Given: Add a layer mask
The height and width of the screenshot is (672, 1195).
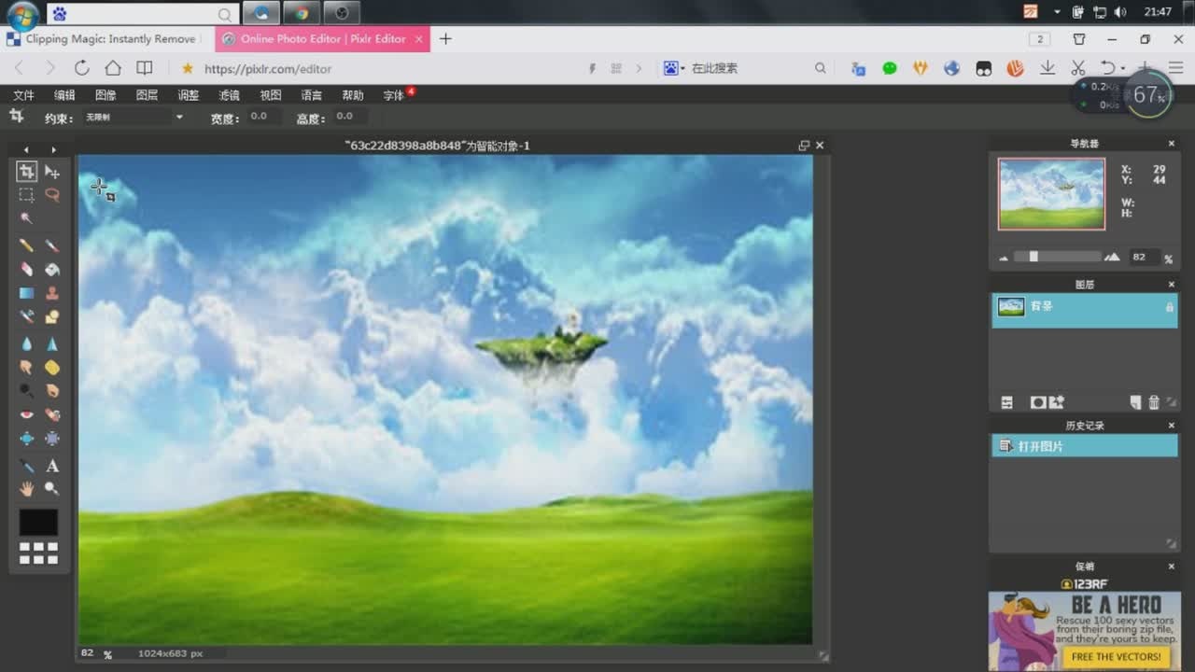Looking at the screenshot, I should [x=1037, y=402].
